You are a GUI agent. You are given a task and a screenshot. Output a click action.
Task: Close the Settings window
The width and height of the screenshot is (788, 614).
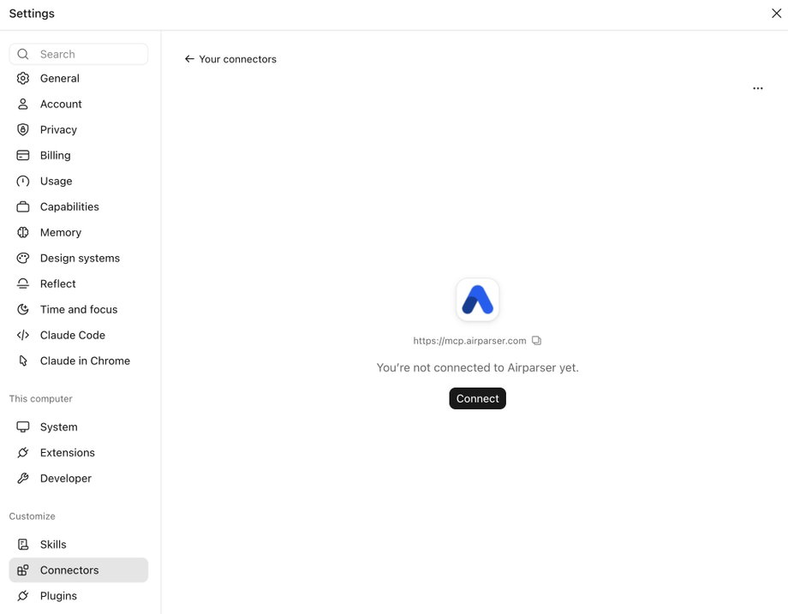coord(777,13)
